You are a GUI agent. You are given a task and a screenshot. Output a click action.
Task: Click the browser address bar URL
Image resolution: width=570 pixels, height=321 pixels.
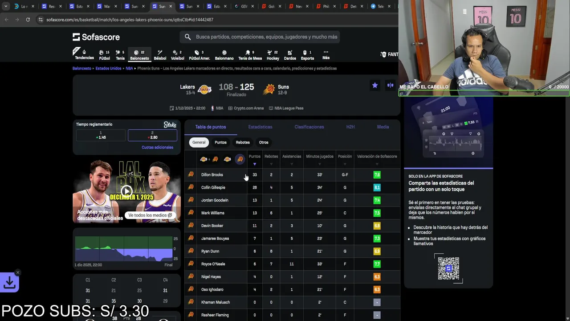click(130, 20)
